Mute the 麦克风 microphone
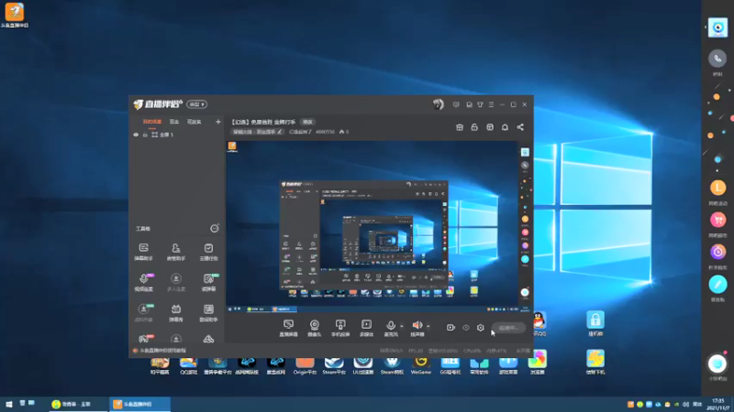The height and width of the screenshot is (412, 734). point(391,328)
